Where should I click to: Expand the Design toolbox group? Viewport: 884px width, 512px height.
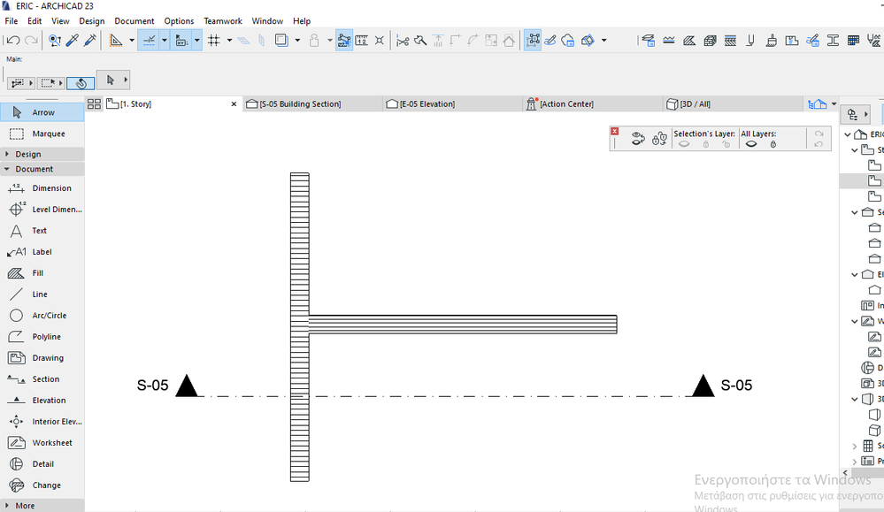point(42,155)
